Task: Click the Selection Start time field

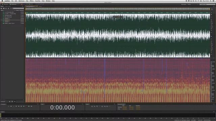Action: pyautogui.click(x=125, y=107)
